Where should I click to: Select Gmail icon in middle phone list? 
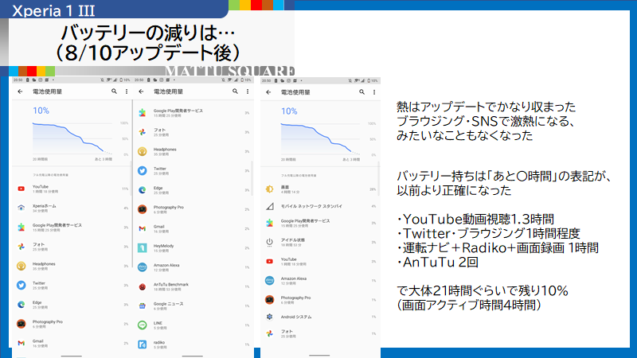(x=143, y=228)
